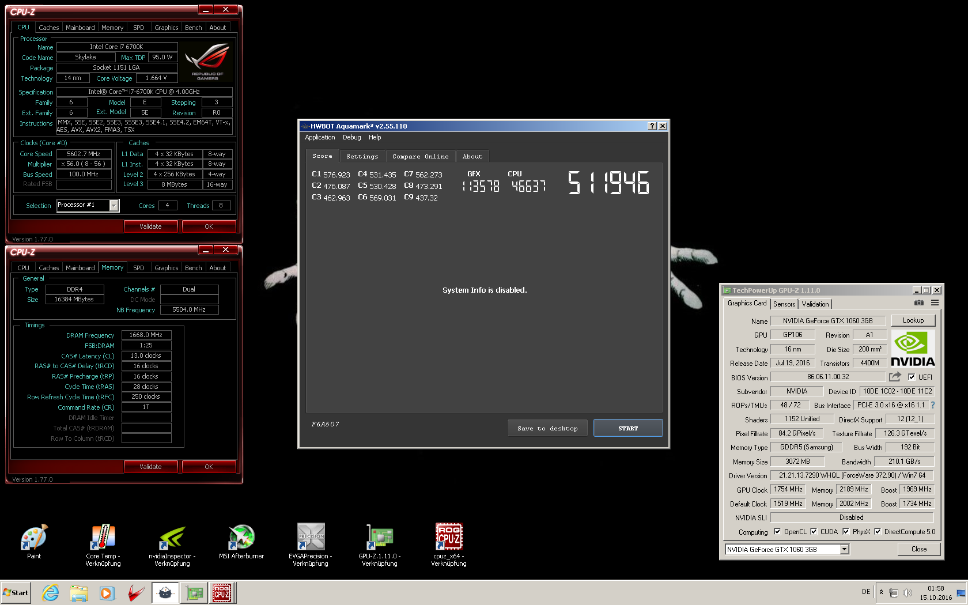Open Windows Media Player taskbar icon
Viewport: 968px width, 605px height.
pos(107,592)
